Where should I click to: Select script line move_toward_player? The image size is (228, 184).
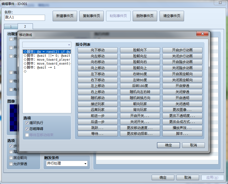pos(47,60)
